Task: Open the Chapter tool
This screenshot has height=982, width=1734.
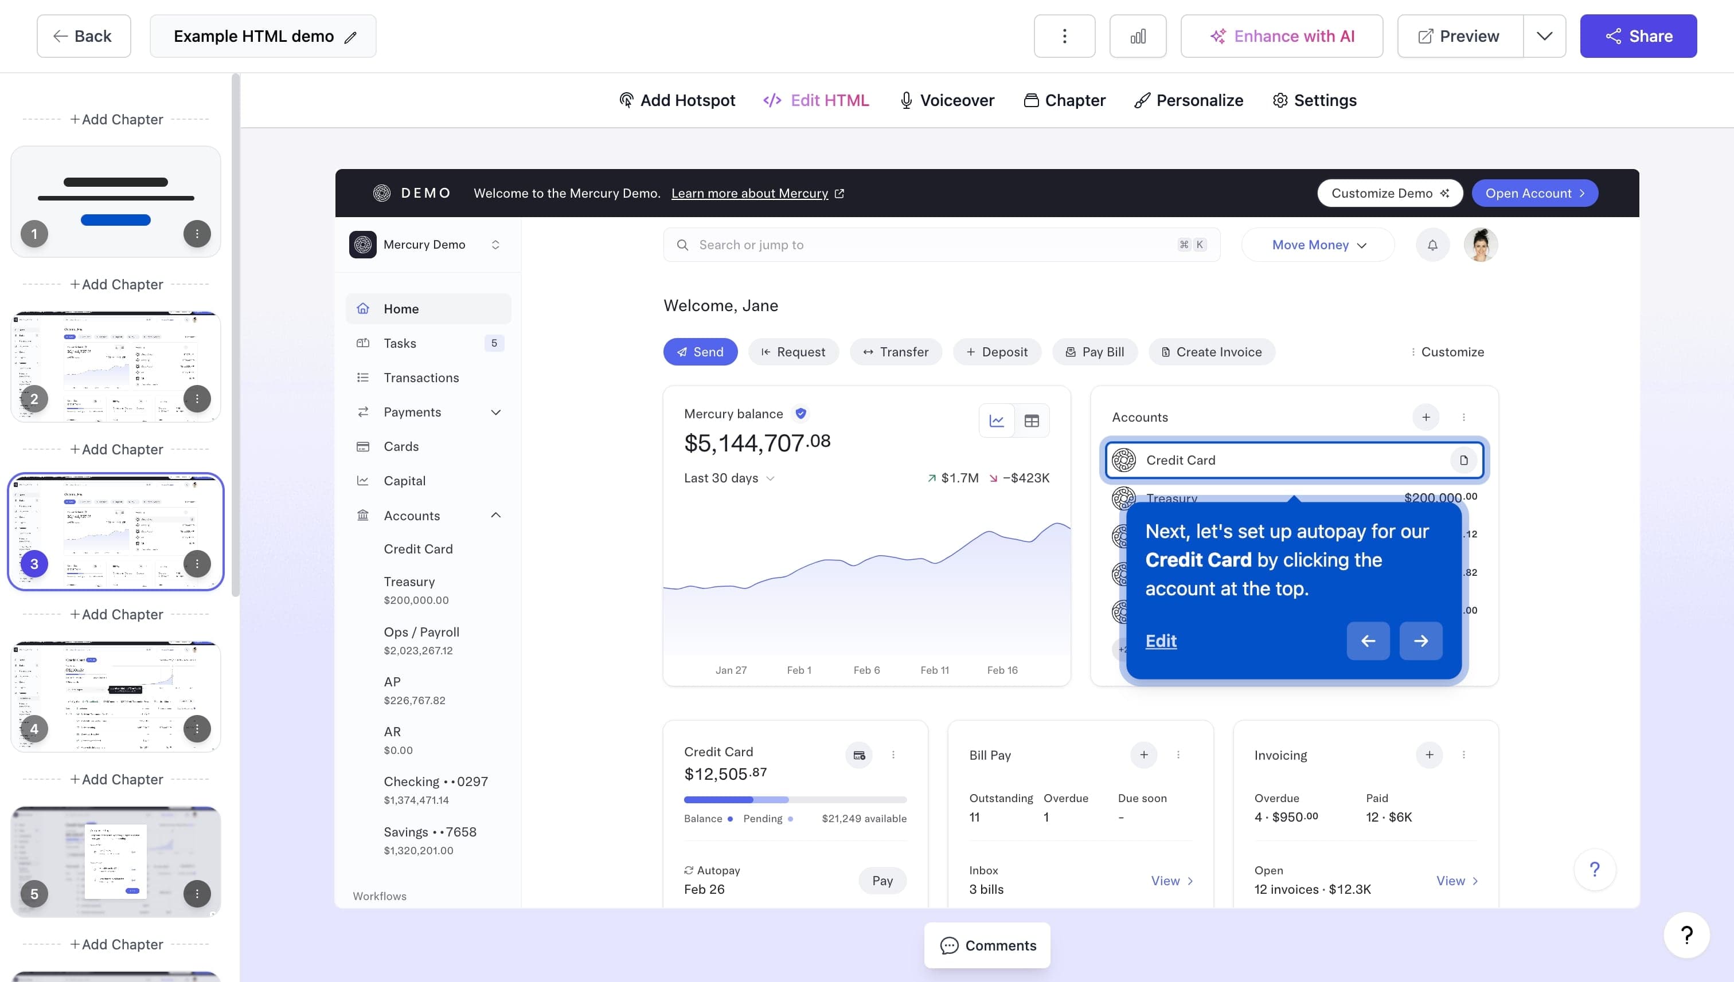Action: 1064,100
